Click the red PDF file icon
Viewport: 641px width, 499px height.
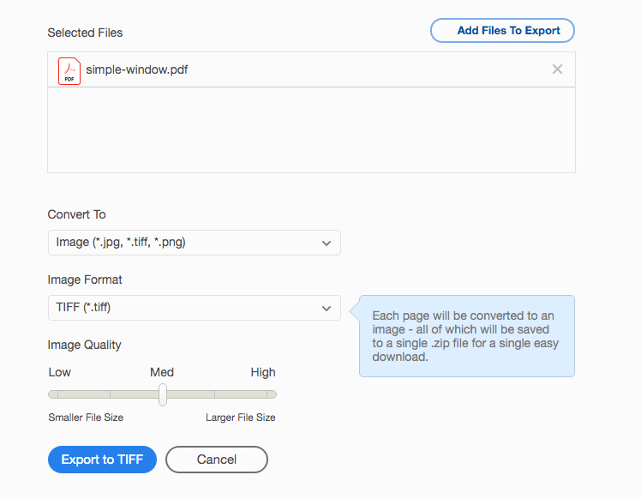[69, 71]
